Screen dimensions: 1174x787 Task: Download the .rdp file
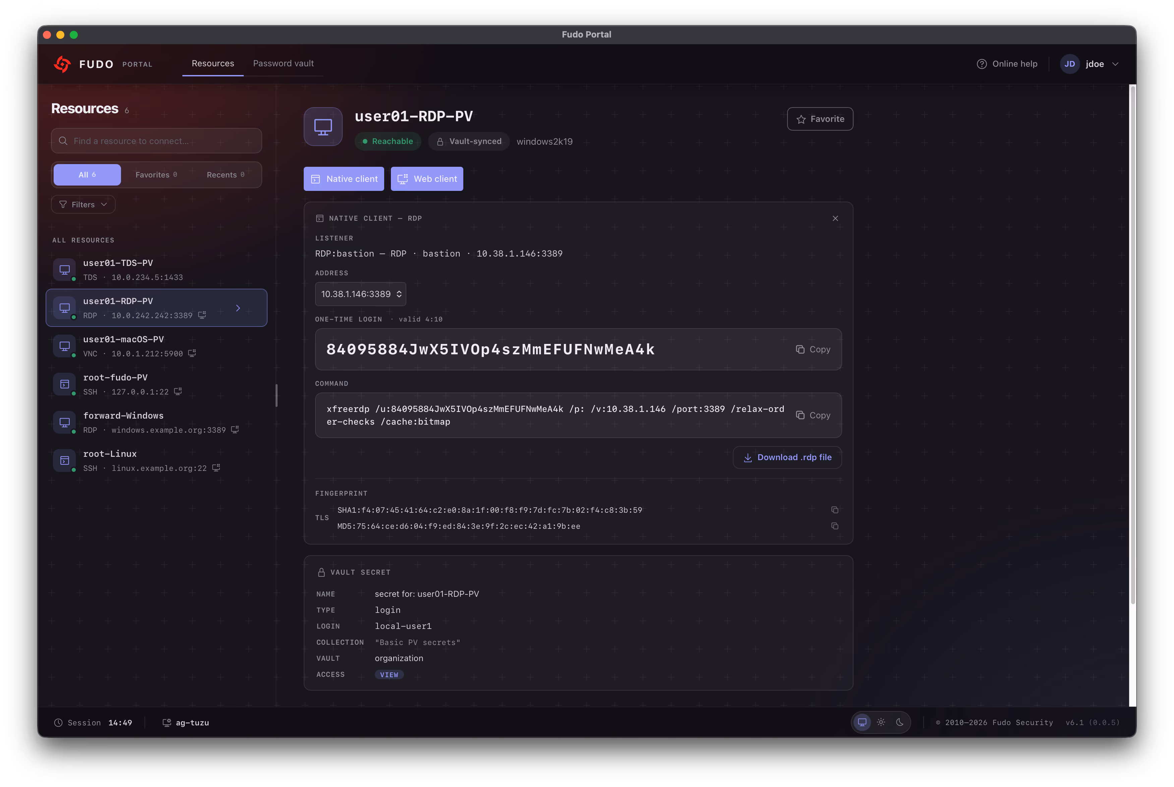[787, 457]
